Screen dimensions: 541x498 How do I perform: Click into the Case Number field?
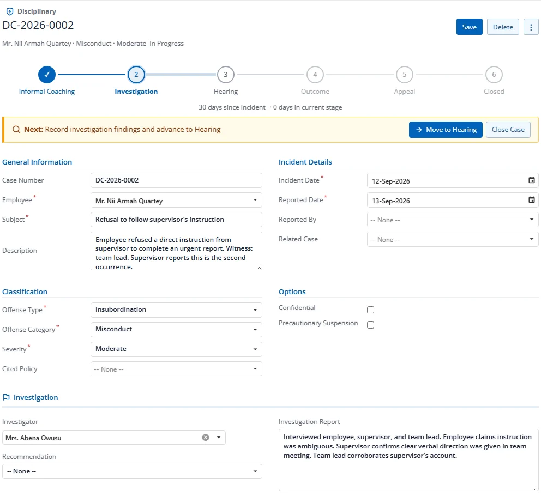pyautogui.click(x=176, y=180)
